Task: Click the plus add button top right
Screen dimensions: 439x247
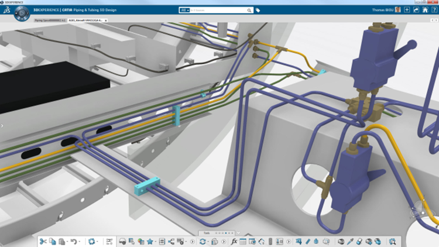Action: click(x=406, y=10)
